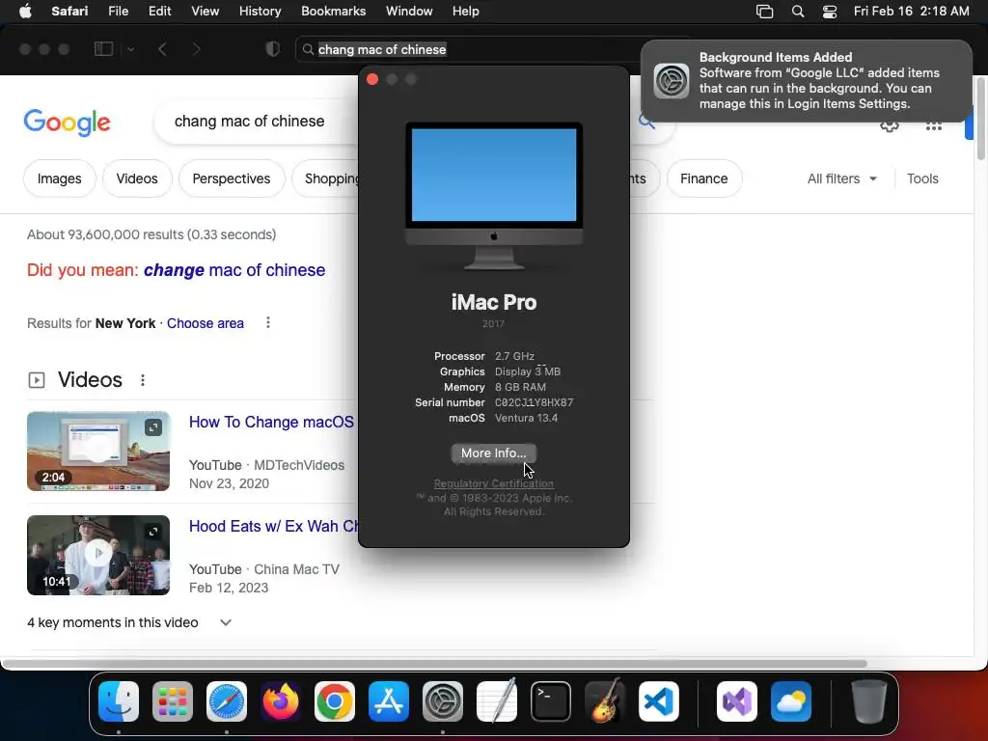988x741 pixels.
Task: Open the File menu
Action: coord(118,12)
